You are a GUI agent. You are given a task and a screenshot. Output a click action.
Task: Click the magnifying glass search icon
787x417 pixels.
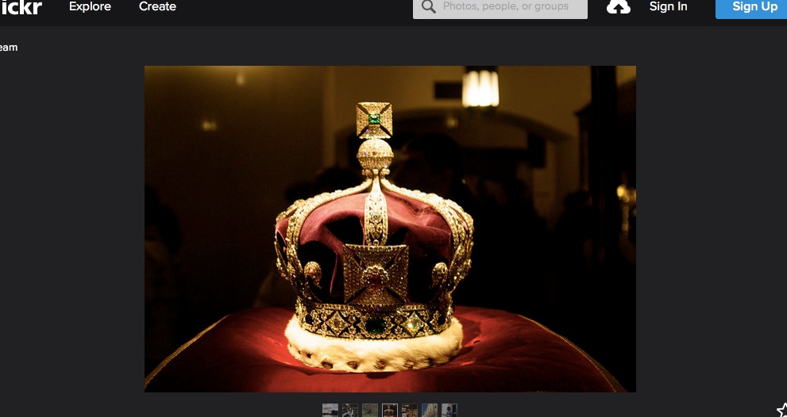coord(429,6)
